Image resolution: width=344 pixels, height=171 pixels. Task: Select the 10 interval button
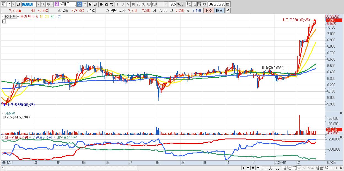pos(133,4)
